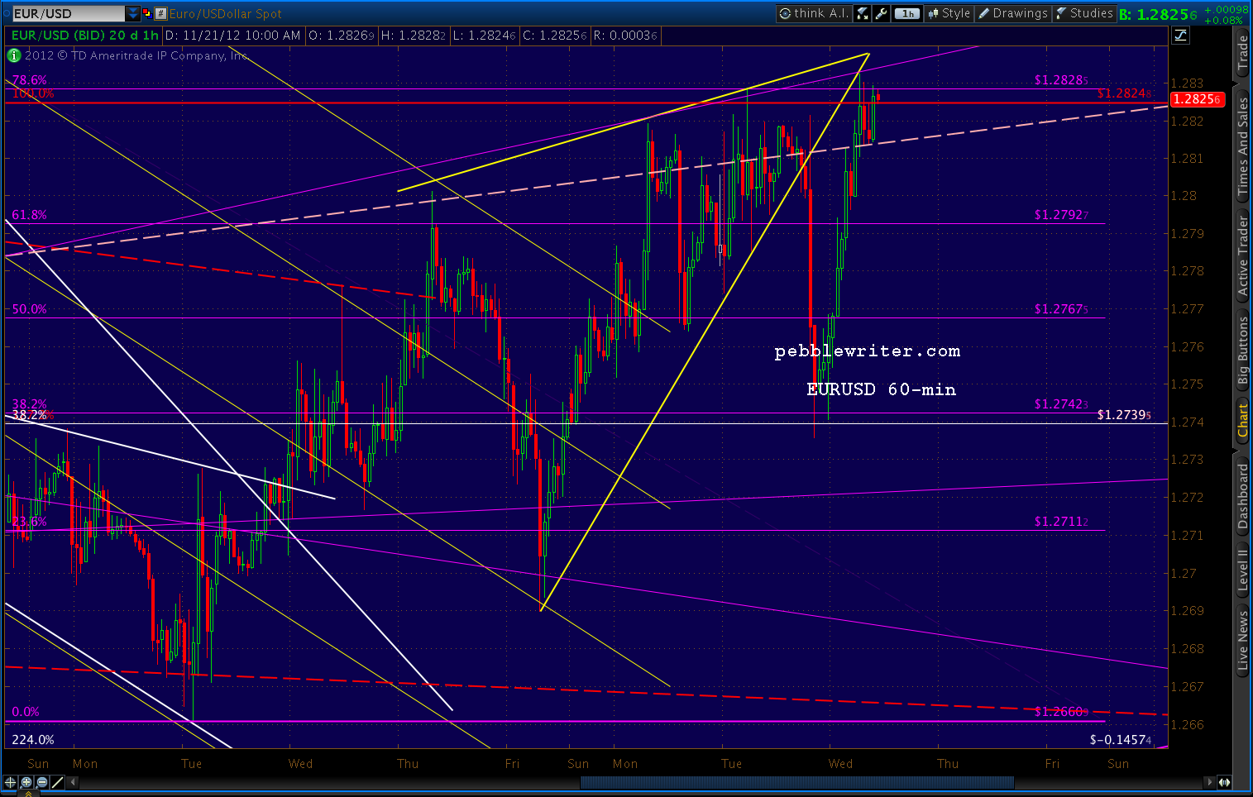Image resolution: width=1253 pixels, height=797 pixels.
Task: Click the EURUSD 60-min text annotation
Action: click(882, 389)
